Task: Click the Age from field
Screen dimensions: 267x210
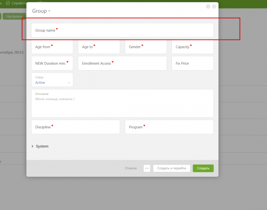Action: 52,47
